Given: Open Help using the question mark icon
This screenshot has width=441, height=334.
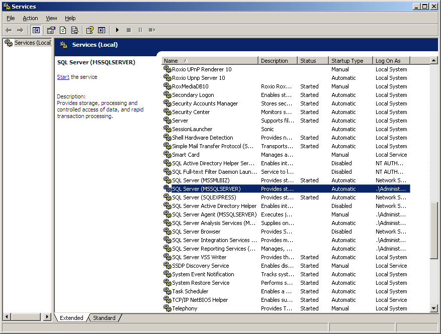Looking at the screenshot, I should tap(90, 30).
